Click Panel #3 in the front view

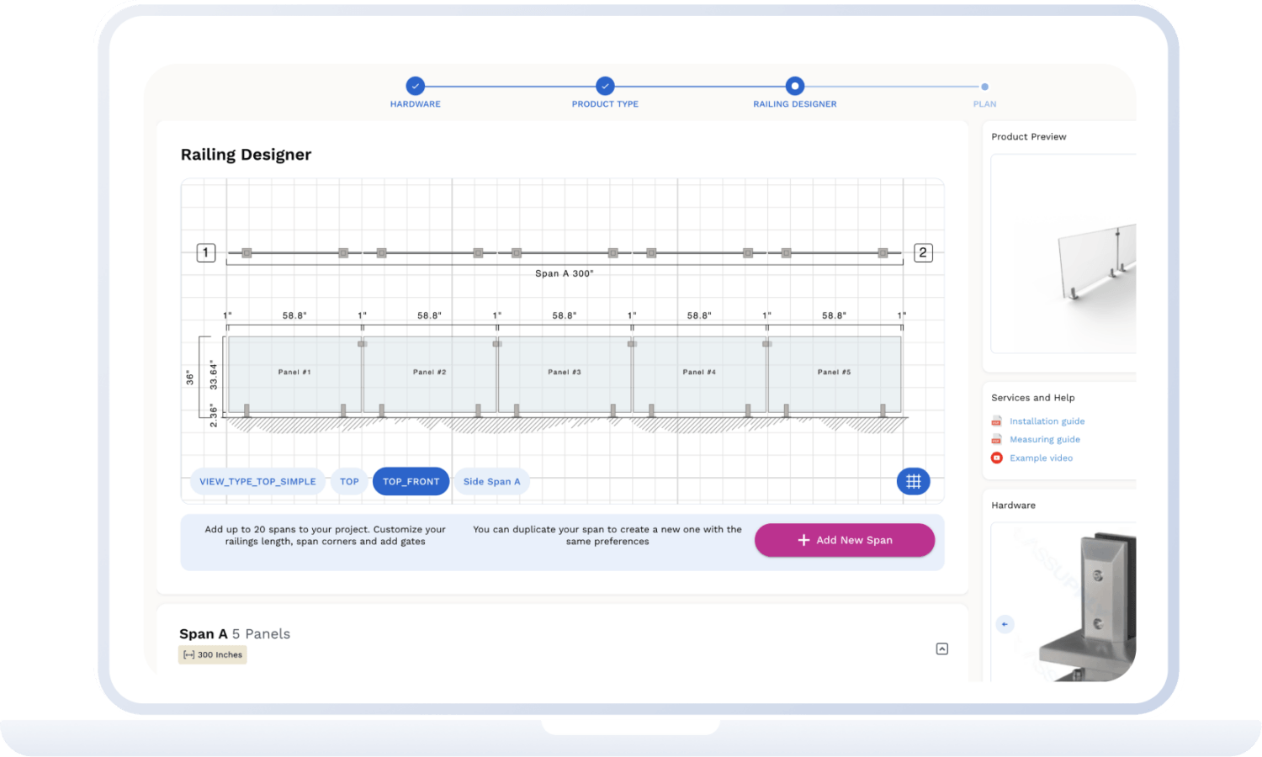click(564, 374)
